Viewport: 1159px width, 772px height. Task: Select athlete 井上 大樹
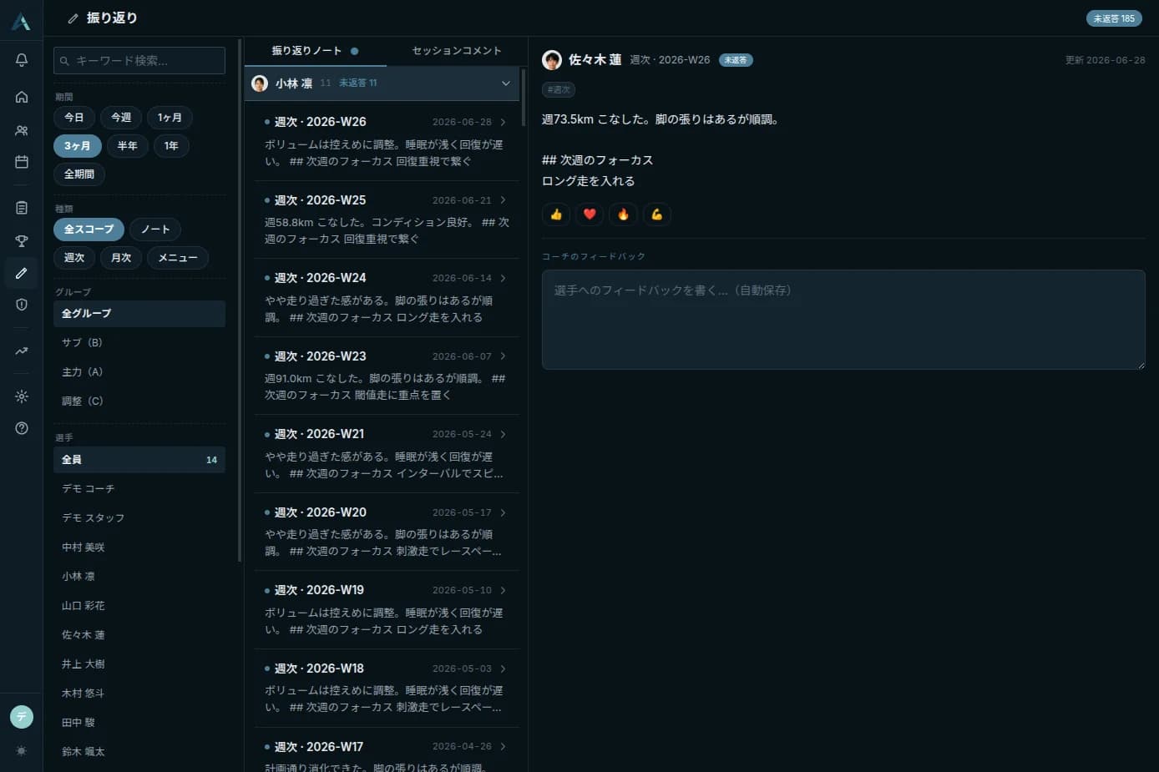coord(139,664)
